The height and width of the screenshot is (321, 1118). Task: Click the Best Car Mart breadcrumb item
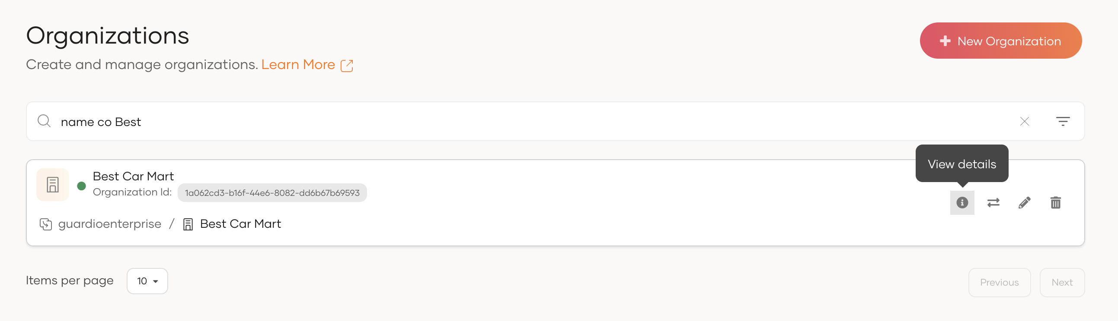click(x=240, y=224)
